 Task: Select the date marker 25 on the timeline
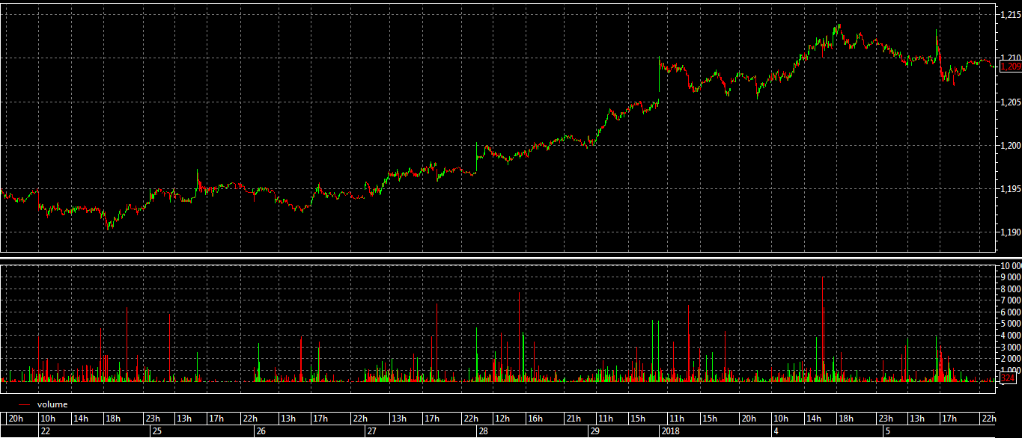click(156, 431)
